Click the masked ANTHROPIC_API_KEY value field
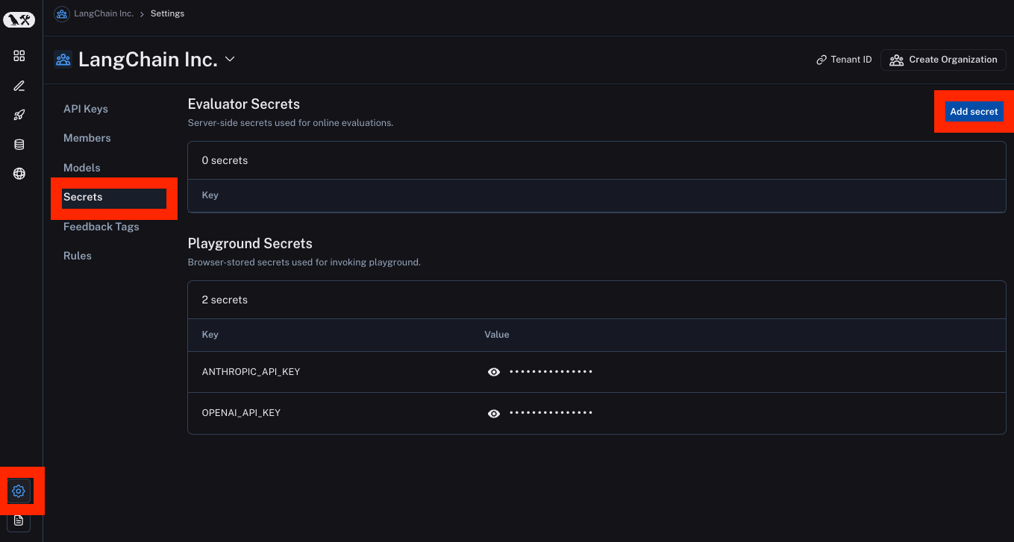 pyautogui.click(x=551, y=371)
